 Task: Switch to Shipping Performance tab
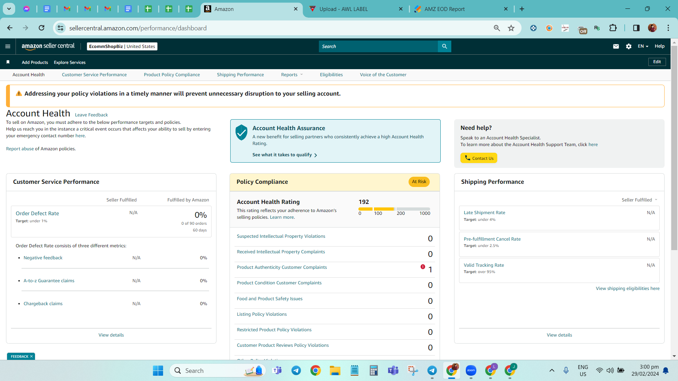[240, 74]
